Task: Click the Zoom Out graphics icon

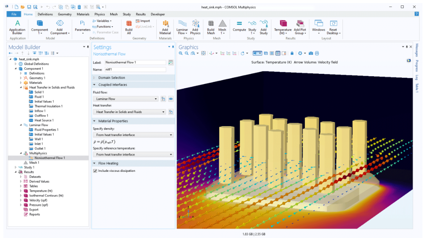Action: 187,53
